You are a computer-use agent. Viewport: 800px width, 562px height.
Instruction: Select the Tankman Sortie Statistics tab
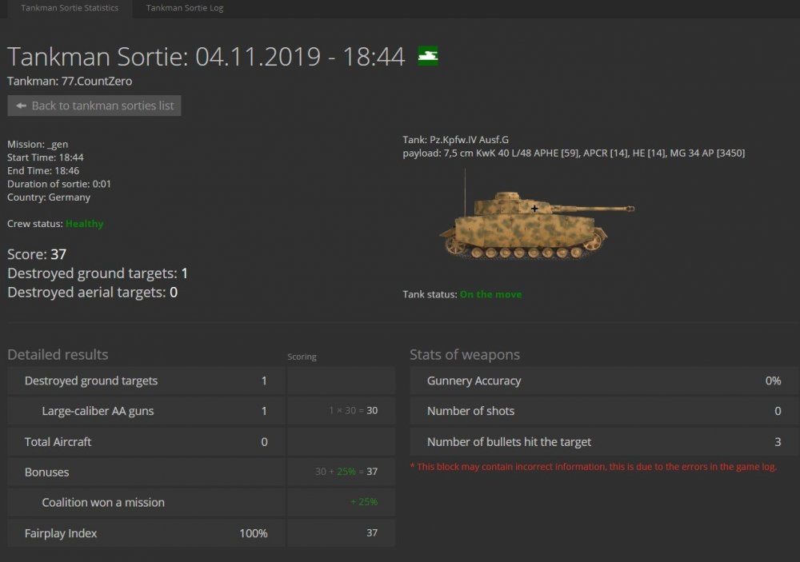[x=70, y=8]
